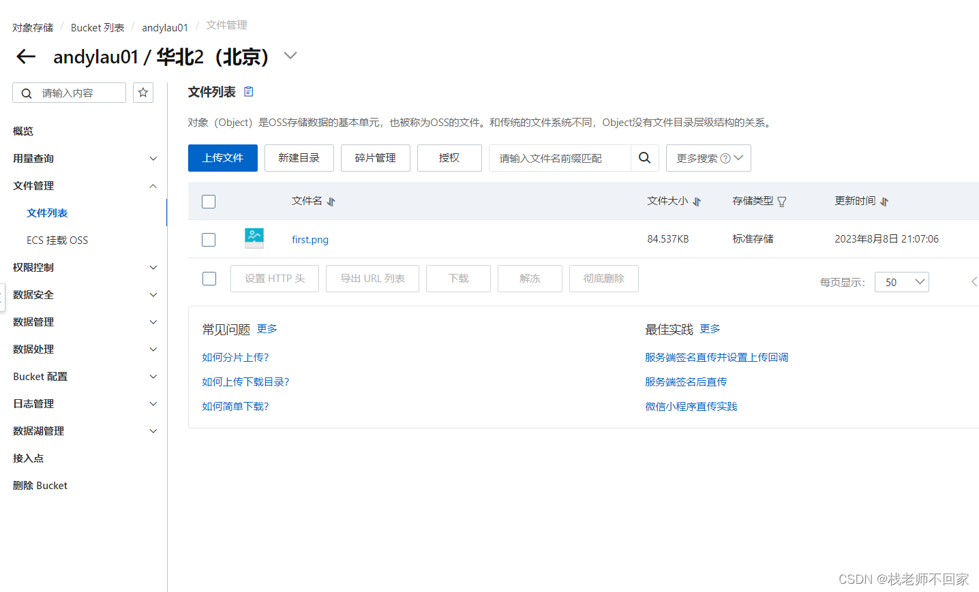Expand the 数据管理 sidebar section
This screenshot has width=979, height=592.
point(153,322)
